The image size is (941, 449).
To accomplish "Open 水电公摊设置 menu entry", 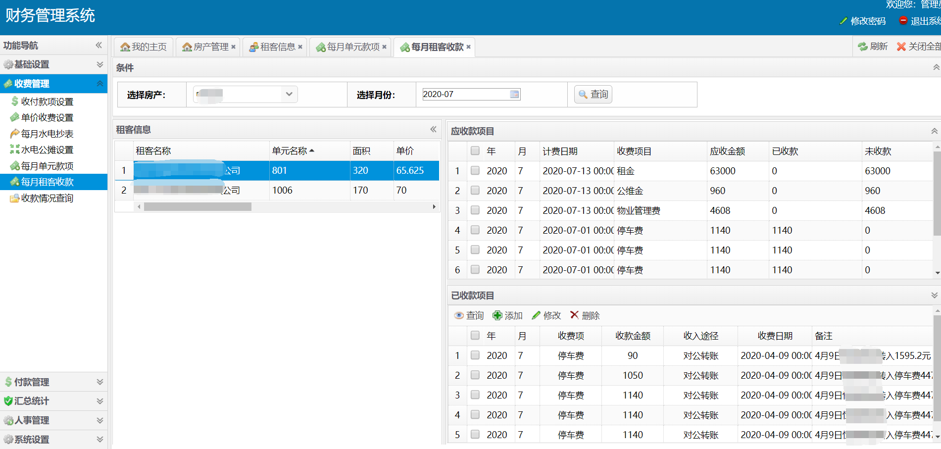I will (42, 150).
